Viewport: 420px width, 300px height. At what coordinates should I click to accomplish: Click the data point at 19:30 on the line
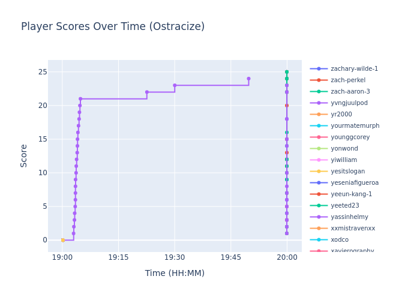[175, 85]
